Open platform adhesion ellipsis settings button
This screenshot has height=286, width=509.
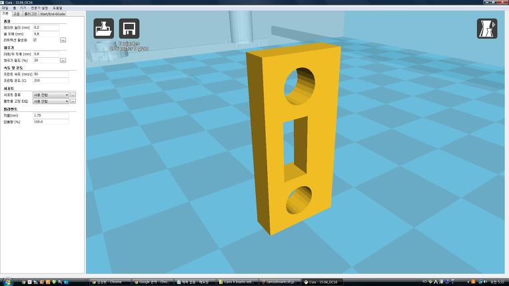[x=73, y=101]
